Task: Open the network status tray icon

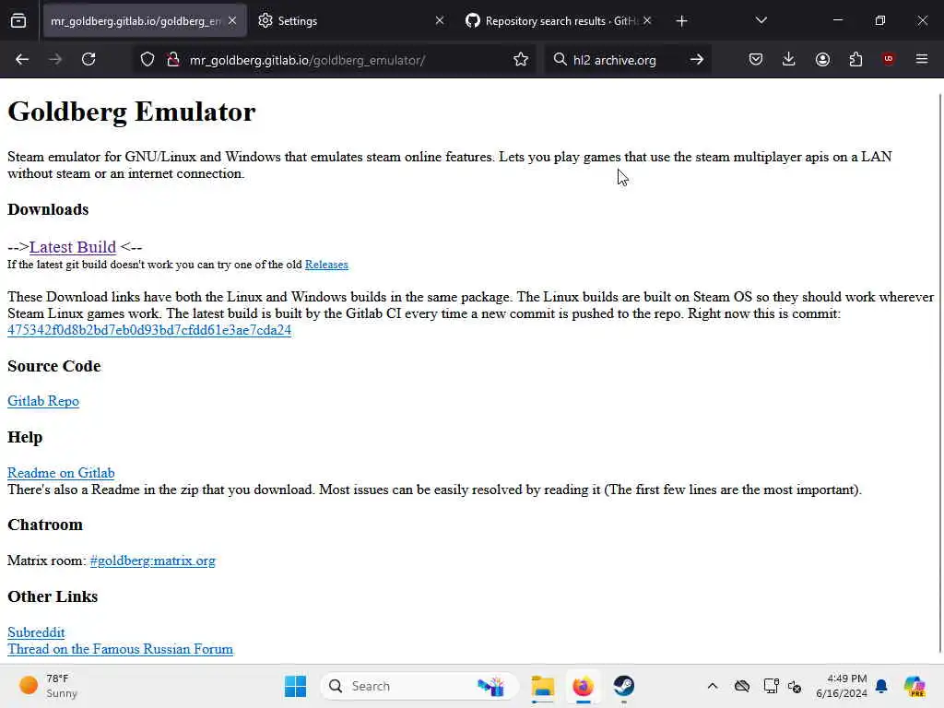Action: 771,686
